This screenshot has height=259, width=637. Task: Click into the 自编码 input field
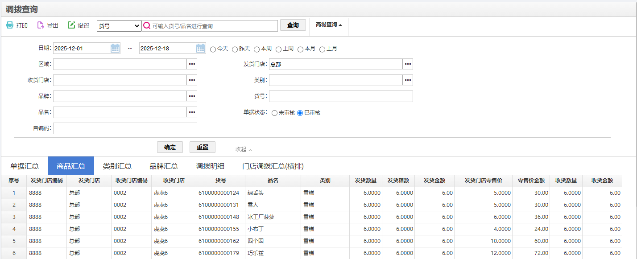click(125, 128)
